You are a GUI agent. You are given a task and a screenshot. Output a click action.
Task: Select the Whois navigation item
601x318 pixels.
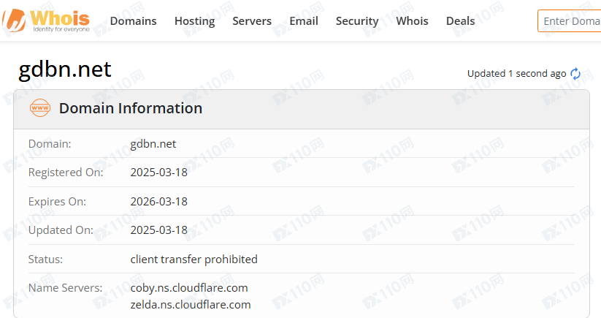pos(412,21)
